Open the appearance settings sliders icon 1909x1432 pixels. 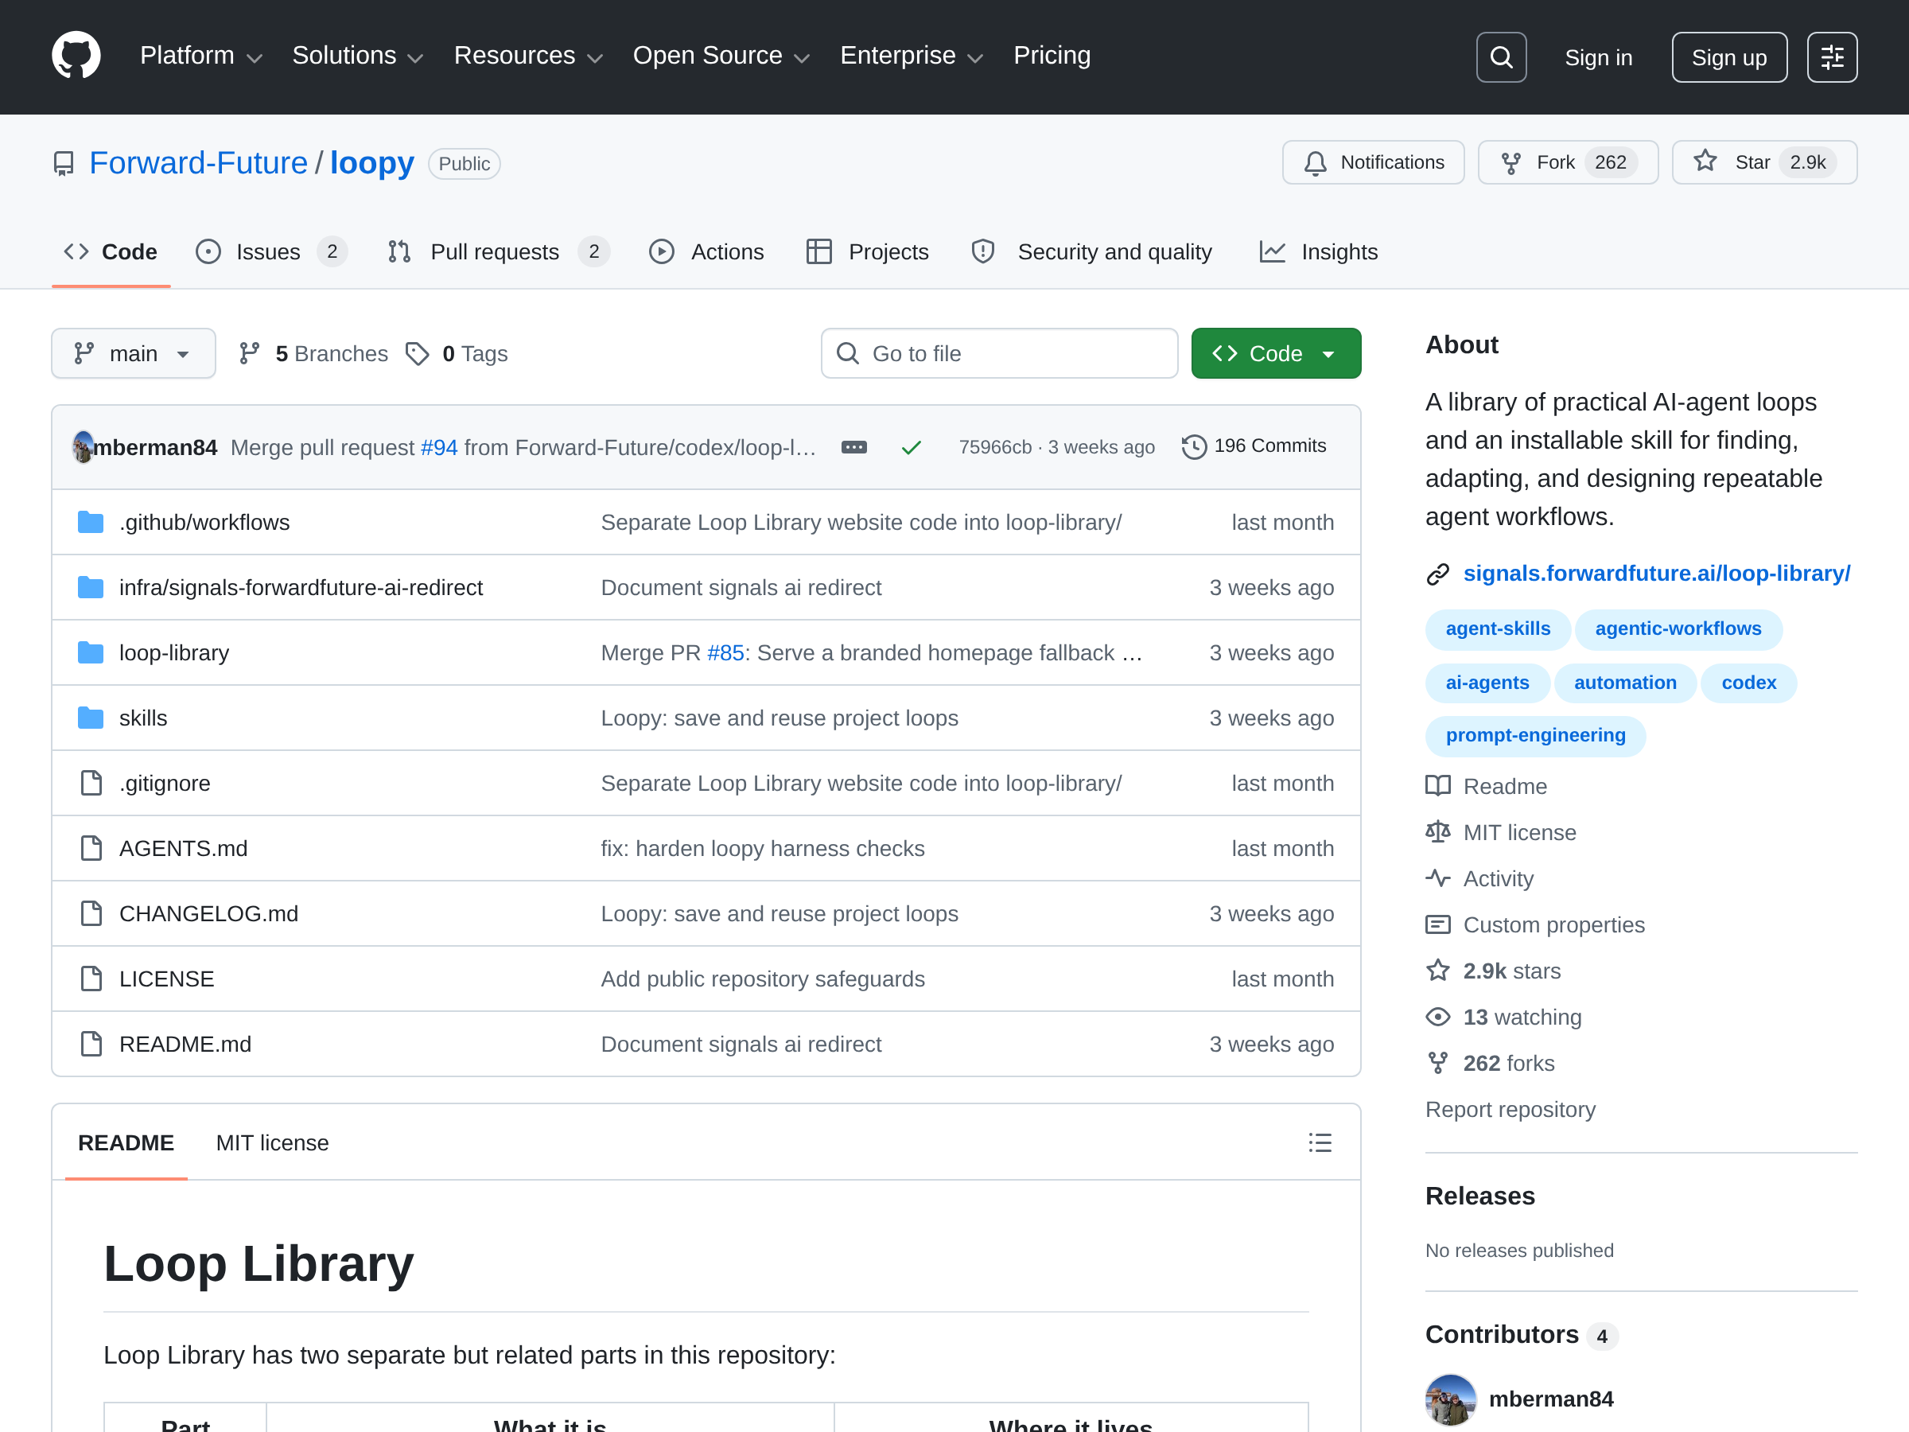(1832, 57)
